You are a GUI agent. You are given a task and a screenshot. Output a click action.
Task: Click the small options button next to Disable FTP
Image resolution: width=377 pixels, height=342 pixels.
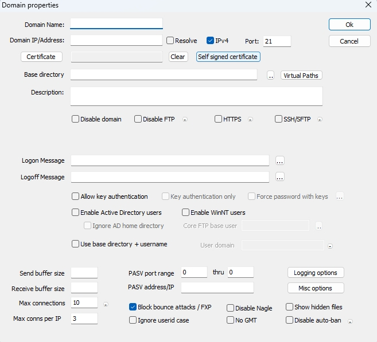tap(184, 120)
